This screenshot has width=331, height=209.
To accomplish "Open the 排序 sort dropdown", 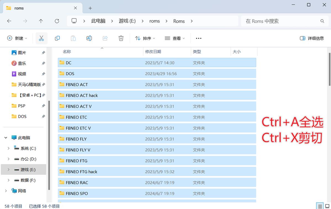I will click(145, 38).
